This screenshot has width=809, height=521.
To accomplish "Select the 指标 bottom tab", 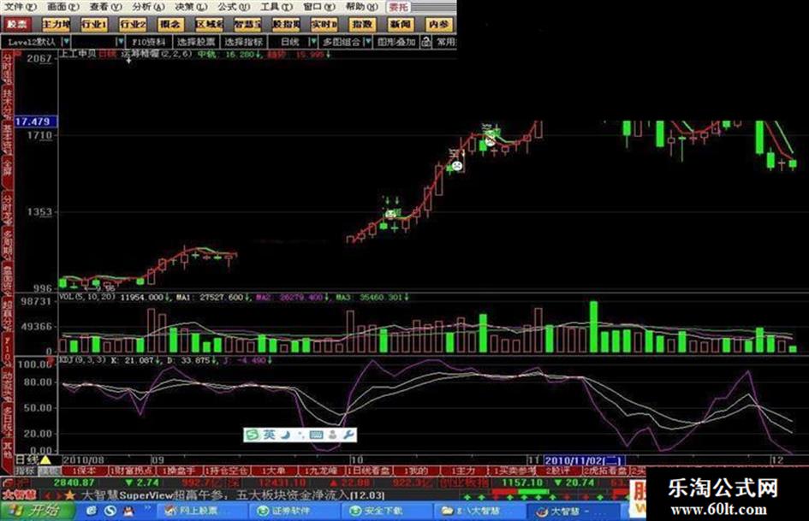I will pos(26,471).
